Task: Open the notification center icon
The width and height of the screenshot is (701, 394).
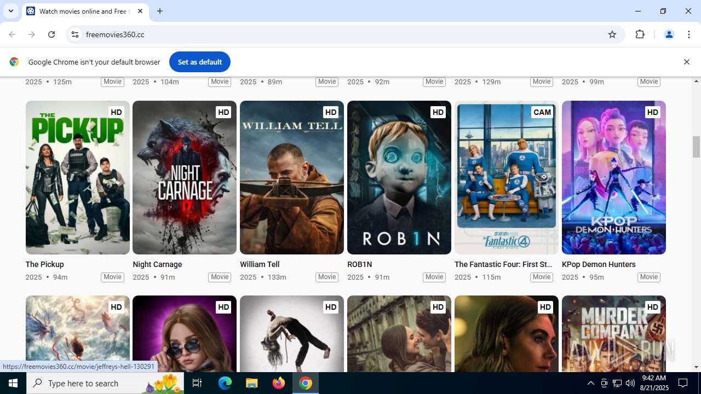Action: (683, 383)
